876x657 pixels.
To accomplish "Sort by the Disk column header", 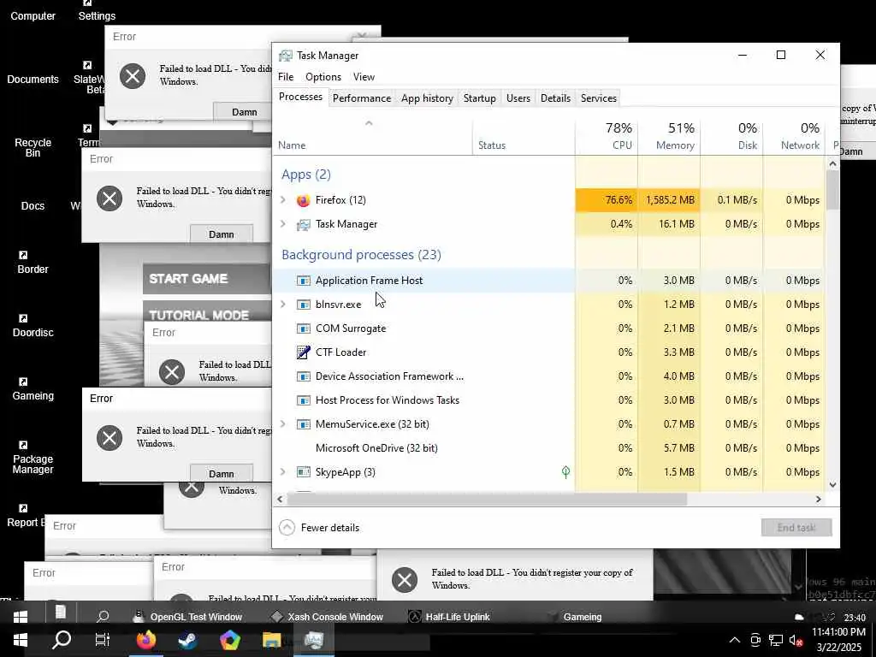I will click(731, 136).
